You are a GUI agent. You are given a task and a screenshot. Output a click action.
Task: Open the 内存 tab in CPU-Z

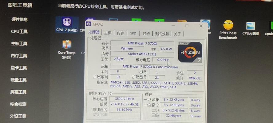click(121, 33)
